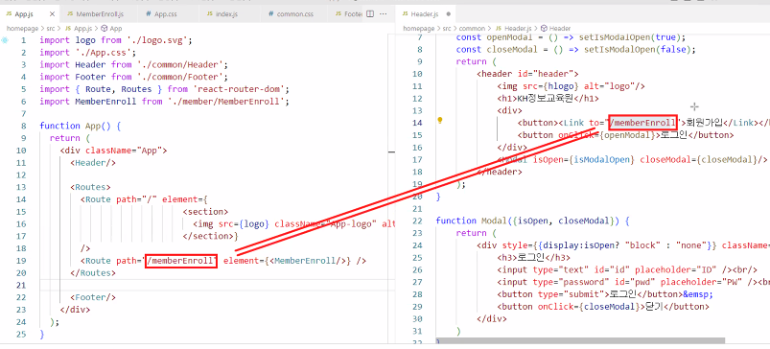Viewport: 770px width, 349px height.
Task: Open 'App' symbol breadcrumb in left editor
Action: (x=116, y=29)
